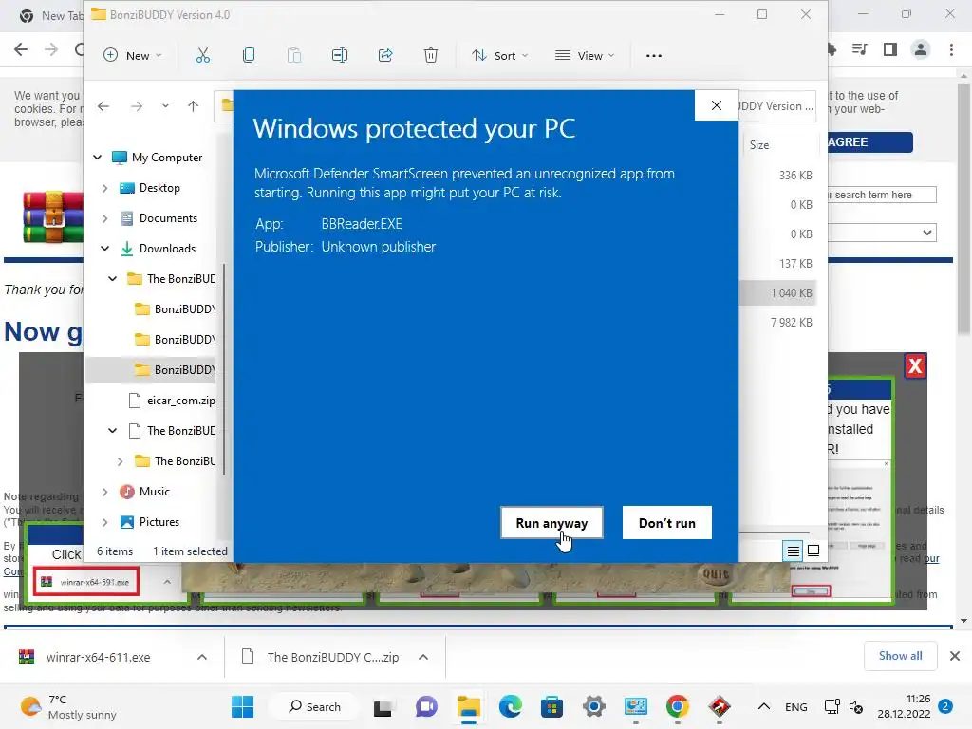Close the webpage overlay with red X
Image resolution: width=972 pixels, height=729 pixels.
click(915, 366)
